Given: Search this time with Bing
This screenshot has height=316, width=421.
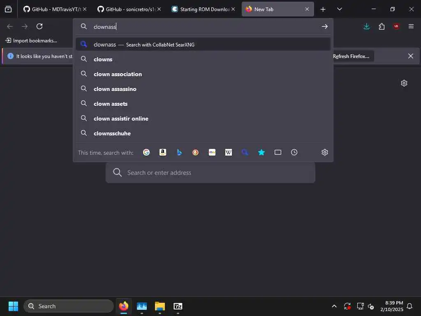Looking at the screenshot, I should point(179,152).
